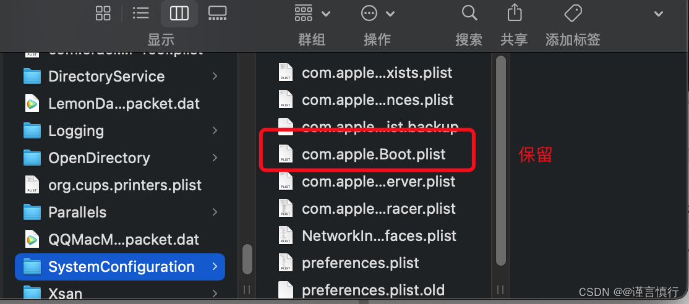689x304 pixels.
Task: Click the 添加标签 tag icon
Action: coord(573,13)
